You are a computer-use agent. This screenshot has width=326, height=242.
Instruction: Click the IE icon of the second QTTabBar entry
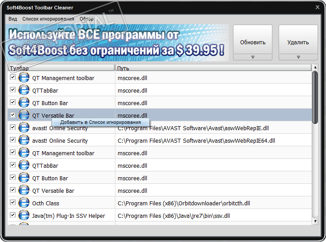click(24, 165)
